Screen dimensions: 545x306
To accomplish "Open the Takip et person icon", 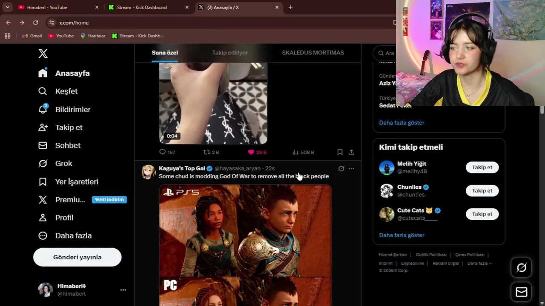I will [x=43, y=127].
